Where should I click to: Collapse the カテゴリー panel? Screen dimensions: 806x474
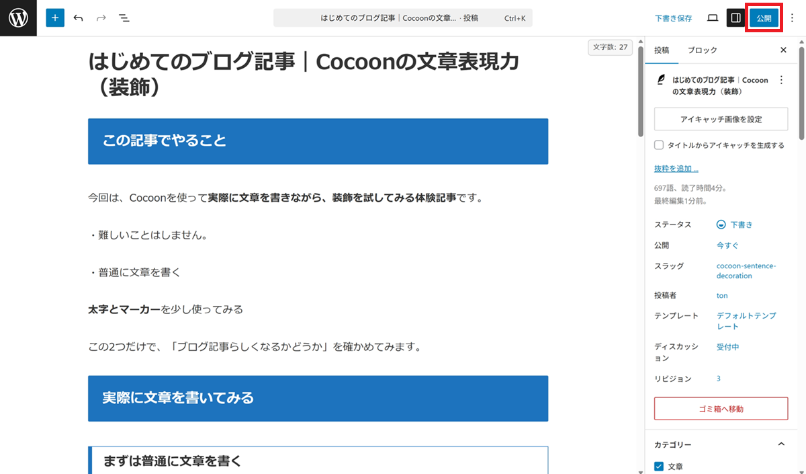click(780, 444)
